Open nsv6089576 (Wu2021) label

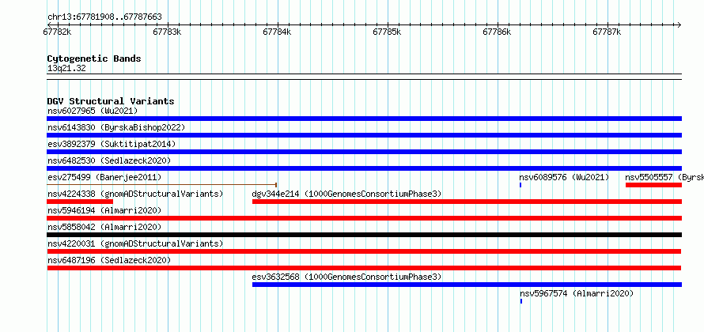(x=564, y=177)
